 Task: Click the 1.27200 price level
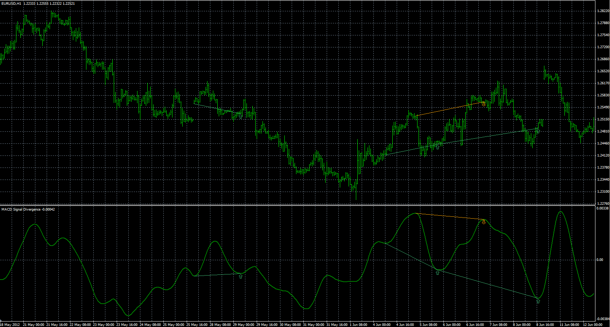pos(603,47)
